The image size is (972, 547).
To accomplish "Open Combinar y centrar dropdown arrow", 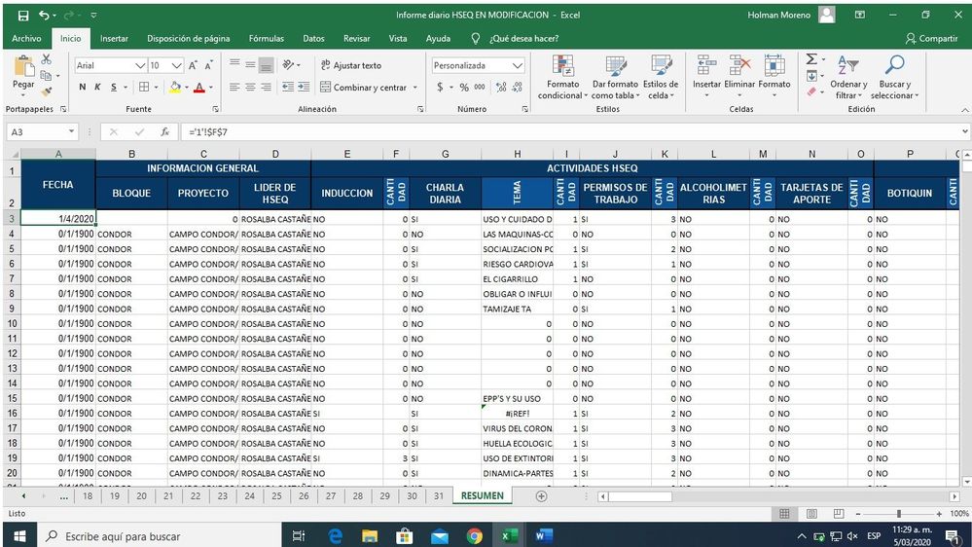I will (x=415, y=88).
